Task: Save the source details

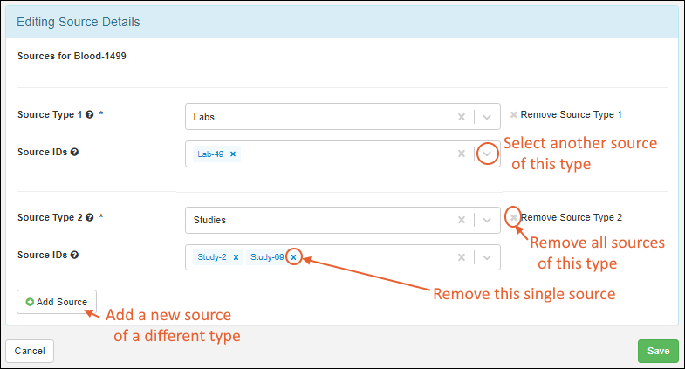Action: point(658,351)
